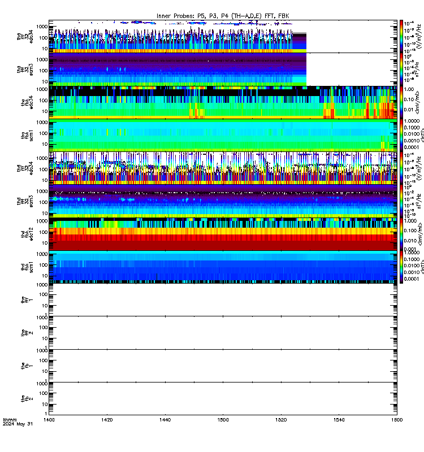Screen dimensions: 424x452
Task: Click the color bar beside thd fff scm3 panel
Action: coord(401,201)
